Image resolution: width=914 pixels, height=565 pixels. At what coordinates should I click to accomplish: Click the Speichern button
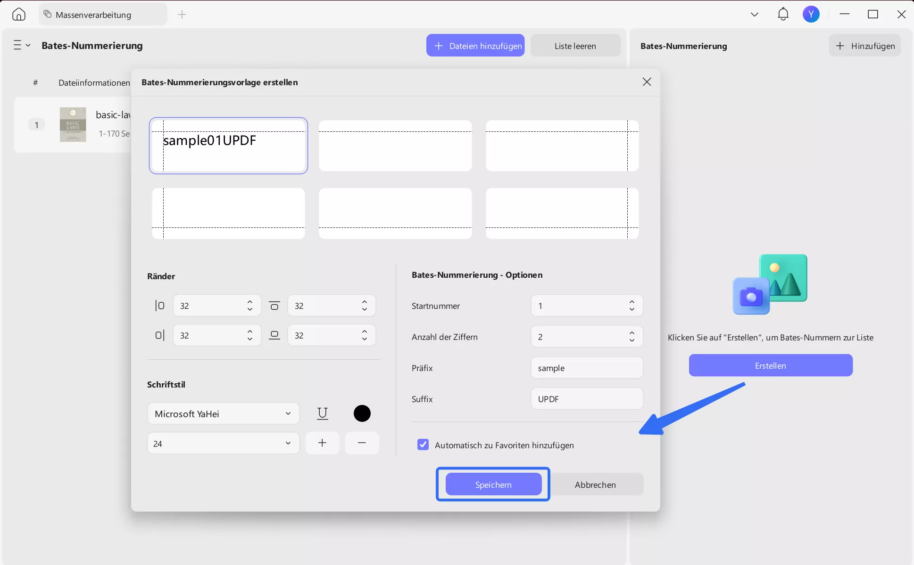[493, 484]
